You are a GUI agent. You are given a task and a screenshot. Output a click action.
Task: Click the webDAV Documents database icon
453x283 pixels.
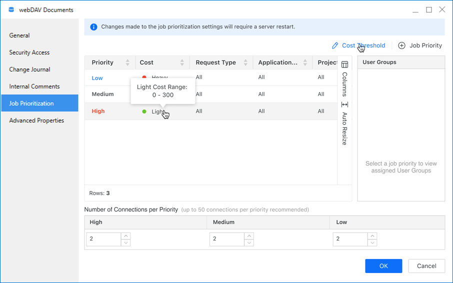pos(11,10)
